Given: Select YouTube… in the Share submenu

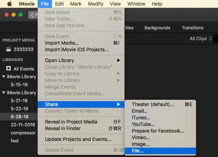Looking at the screenshot, I should (x=141, y=124).
